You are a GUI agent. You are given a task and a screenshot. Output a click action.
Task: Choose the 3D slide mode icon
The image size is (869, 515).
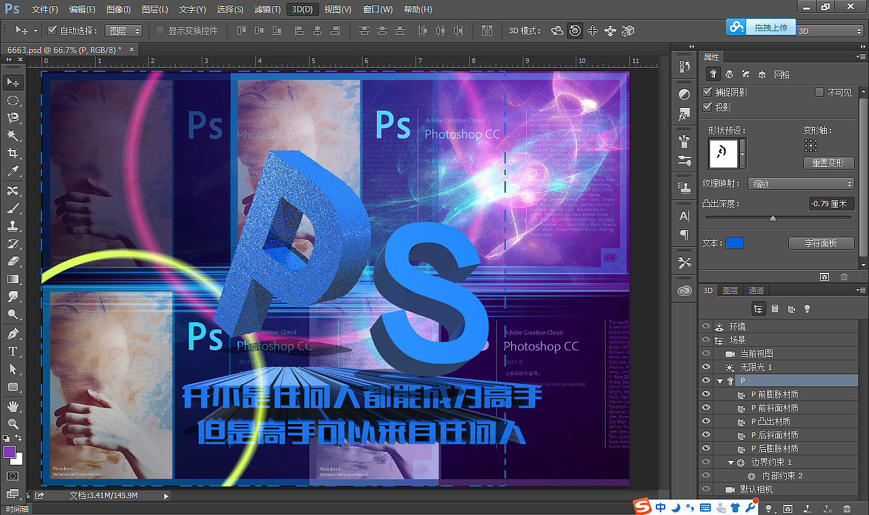pyautogui.click(x=610, y=31)
